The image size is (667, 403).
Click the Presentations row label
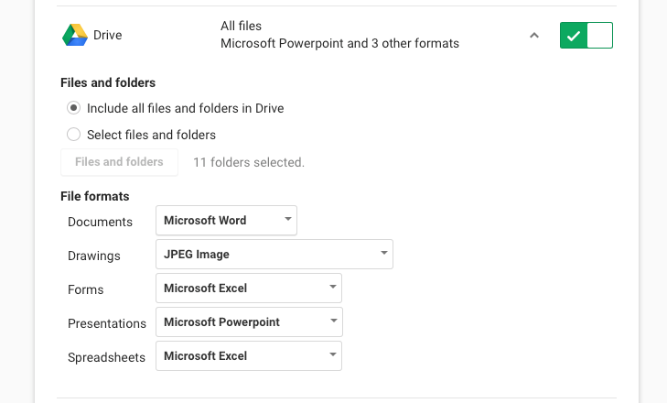click(107, 323)
